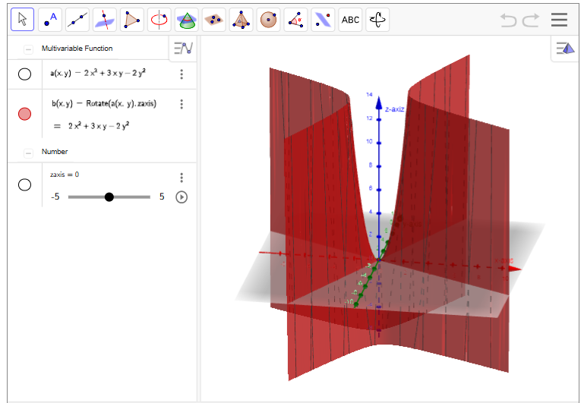The height and width of the screenshot is (403, 584).
Task: Click the Undo arrow
Action: tap(508, 20)
